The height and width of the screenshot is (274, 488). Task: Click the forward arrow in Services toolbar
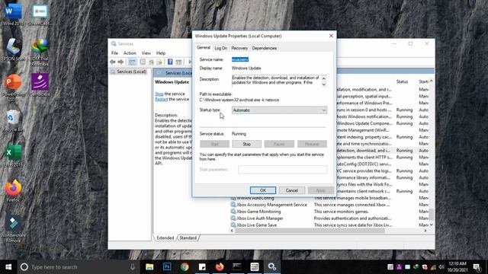[x=120, y=62]
